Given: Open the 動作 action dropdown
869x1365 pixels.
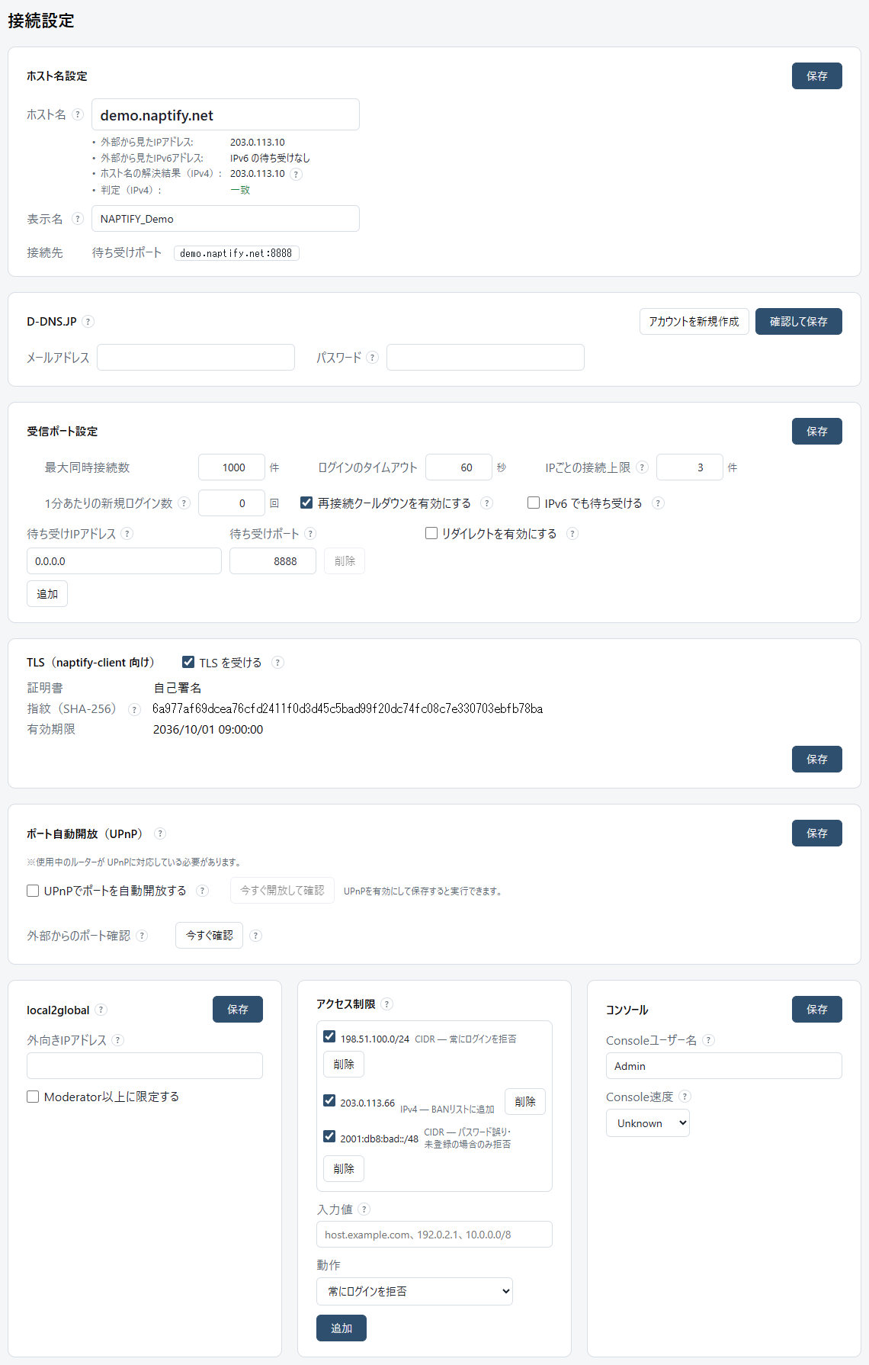Looking at the screenshot, I should click(415, 1291).
